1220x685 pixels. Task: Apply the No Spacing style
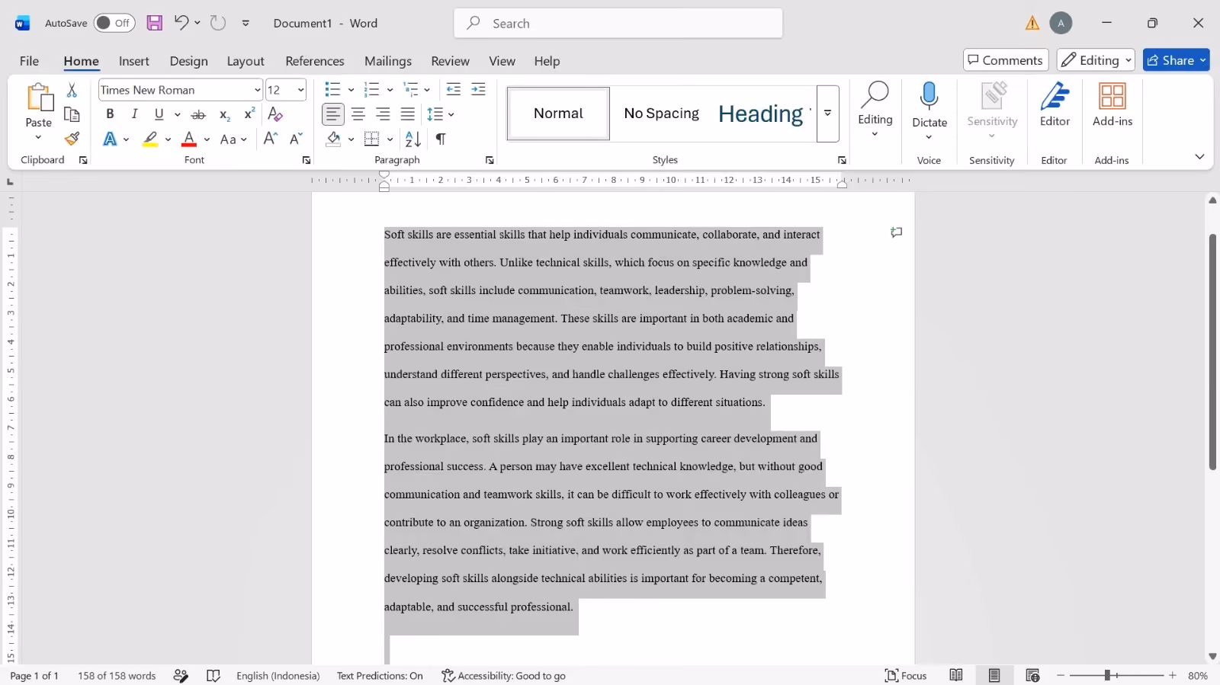[661, 114]
